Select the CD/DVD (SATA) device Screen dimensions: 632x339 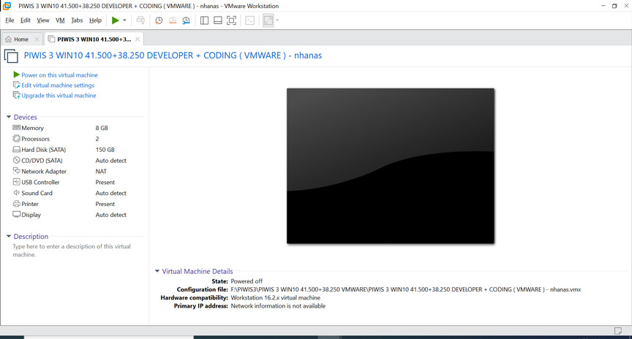77,161
